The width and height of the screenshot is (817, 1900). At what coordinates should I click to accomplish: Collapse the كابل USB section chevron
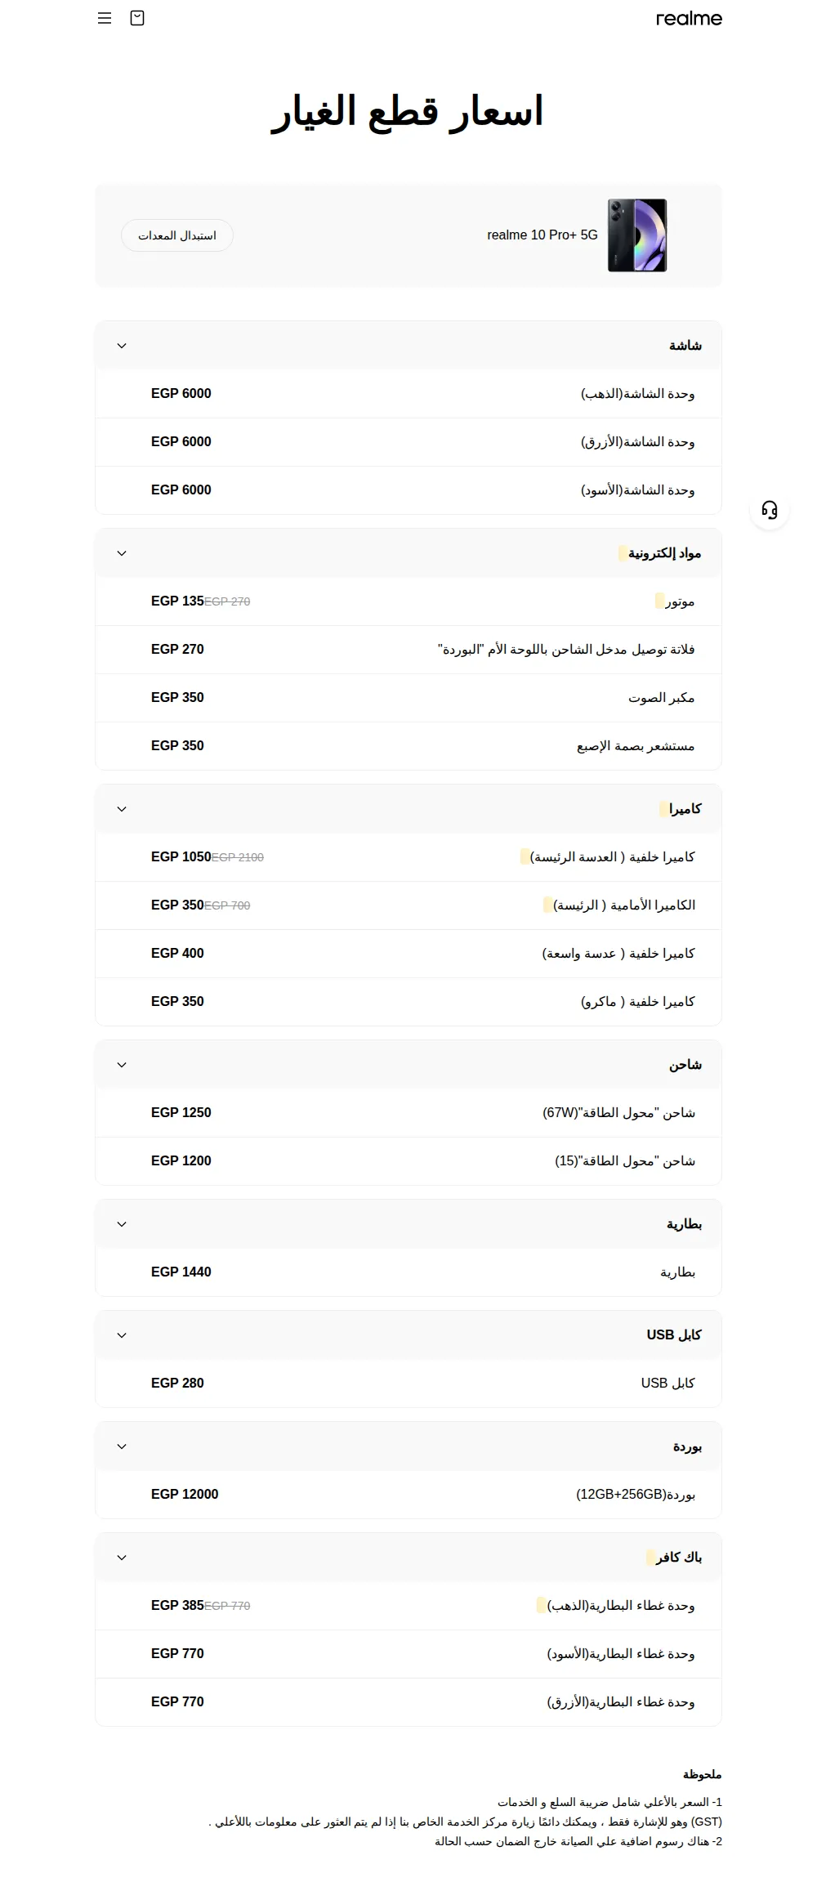(122, 1335)
